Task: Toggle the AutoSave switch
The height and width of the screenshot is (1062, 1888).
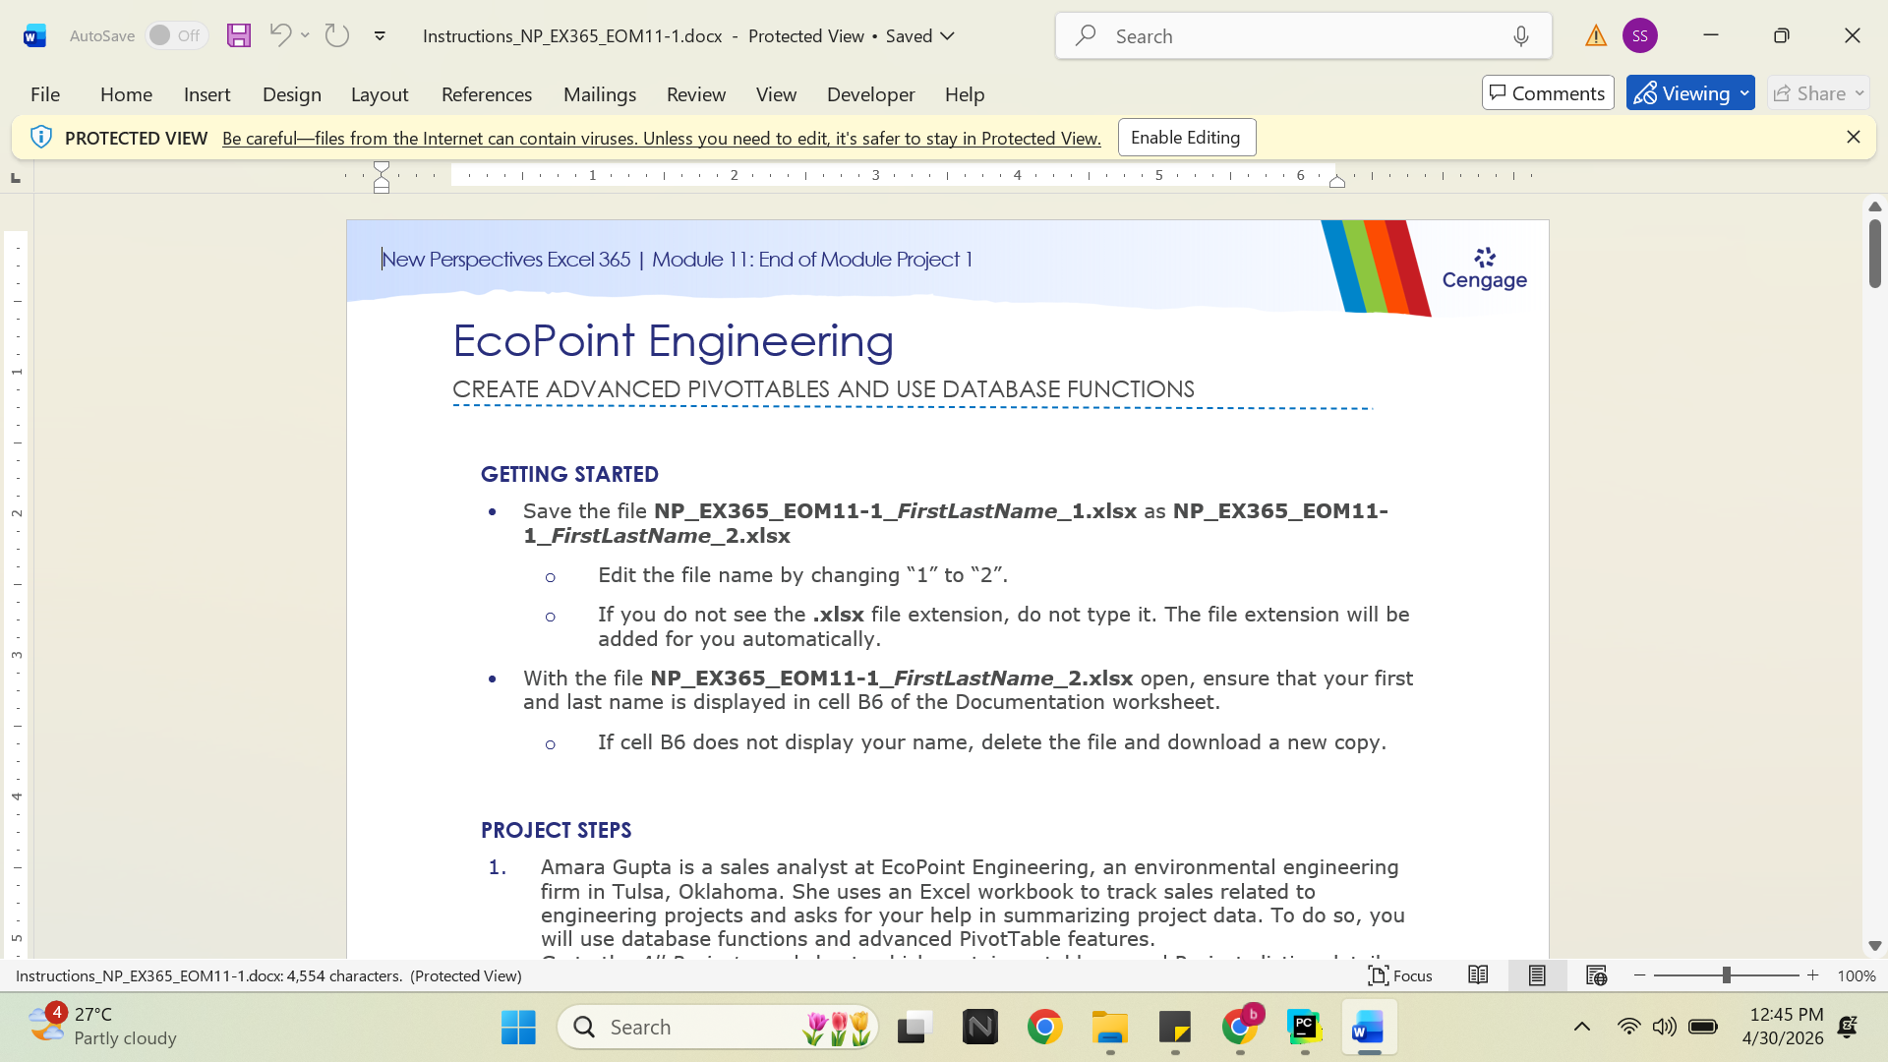Action: pos(177,35)
